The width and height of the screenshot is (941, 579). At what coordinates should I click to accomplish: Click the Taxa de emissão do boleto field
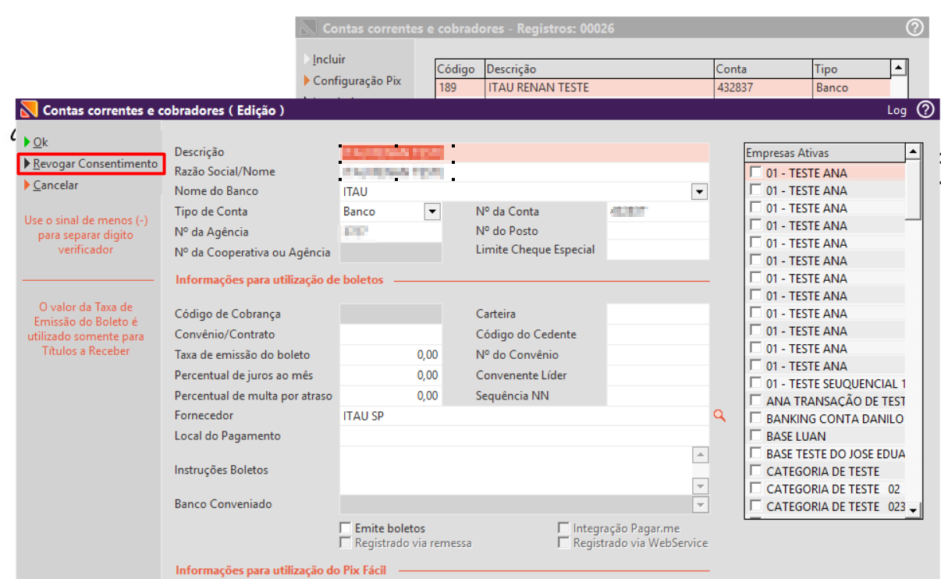[x=391, y=354]
